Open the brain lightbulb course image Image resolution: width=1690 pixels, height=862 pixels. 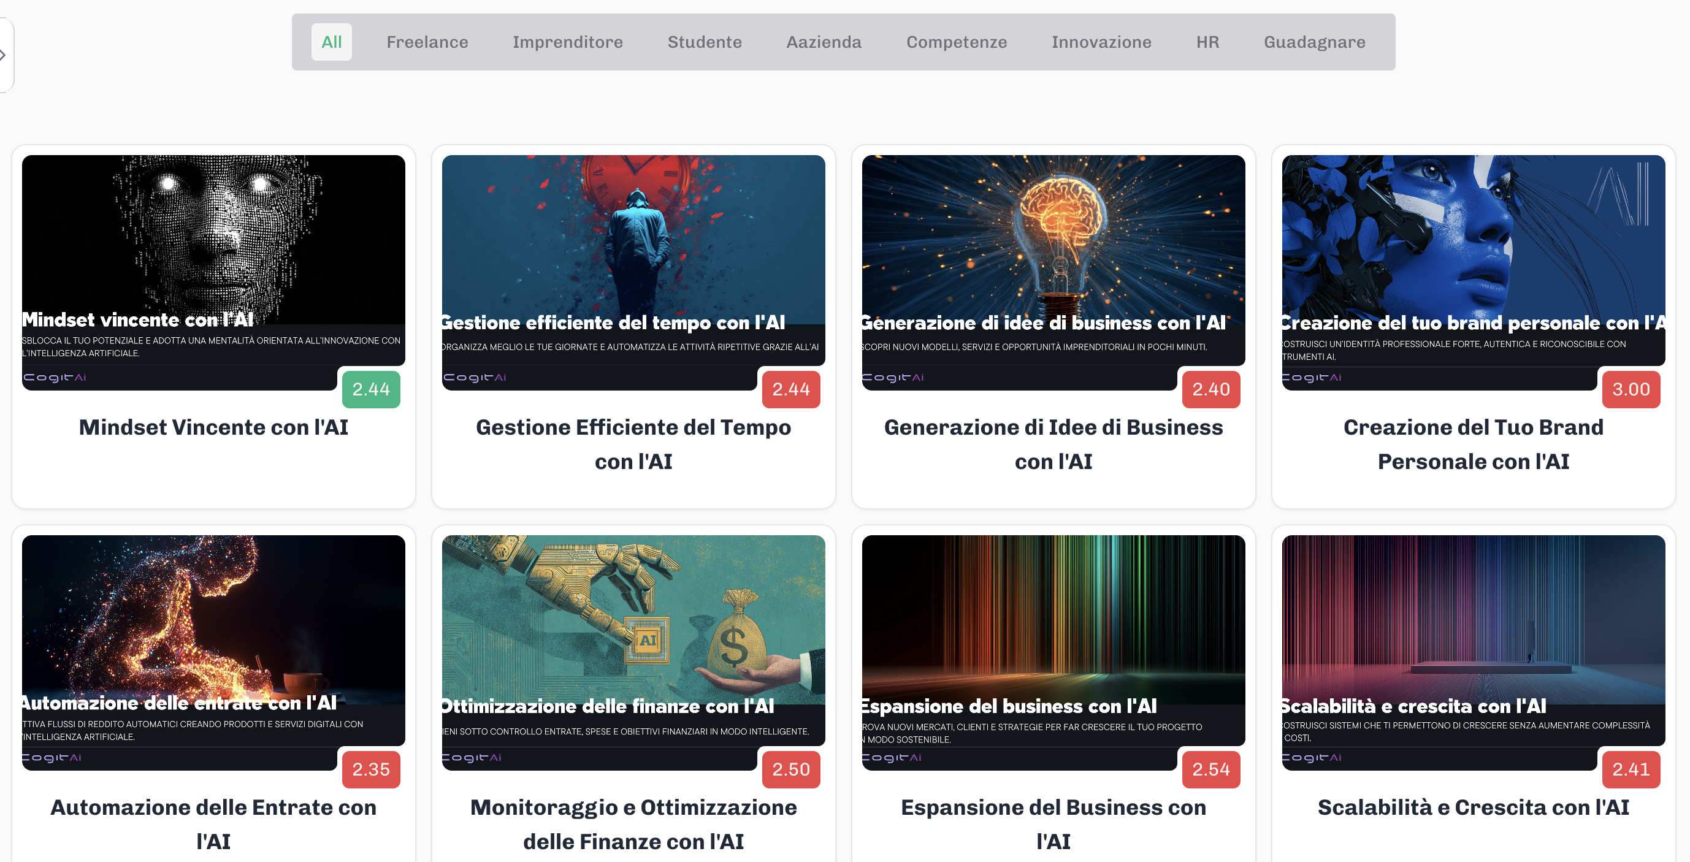pyautogui.click(x=1053, y=236)
